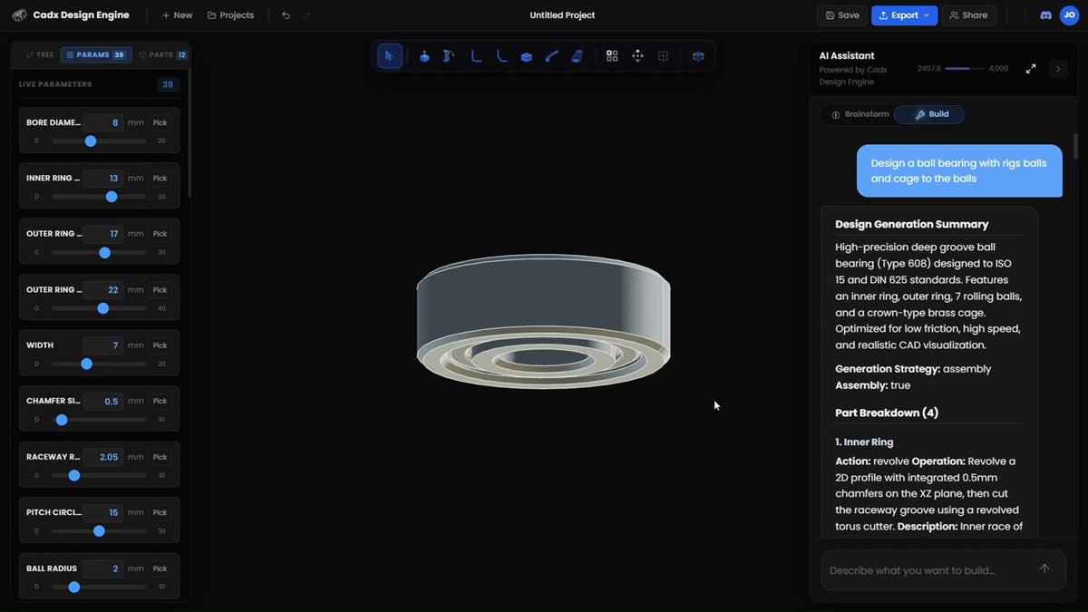The height and width of the screenshot is (612, 1088).
Task: Click the Save button
Action: pos(842,15)
